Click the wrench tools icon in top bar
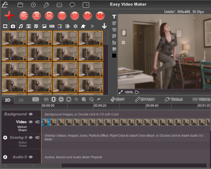 (x=46, y=5)
